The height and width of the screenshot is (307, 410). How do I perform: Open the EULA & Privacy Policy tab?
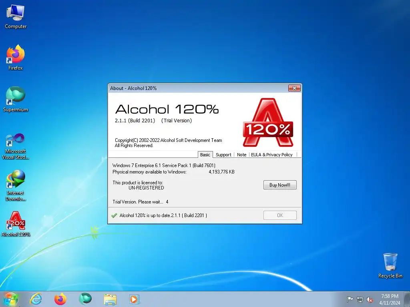click(272, 155)
